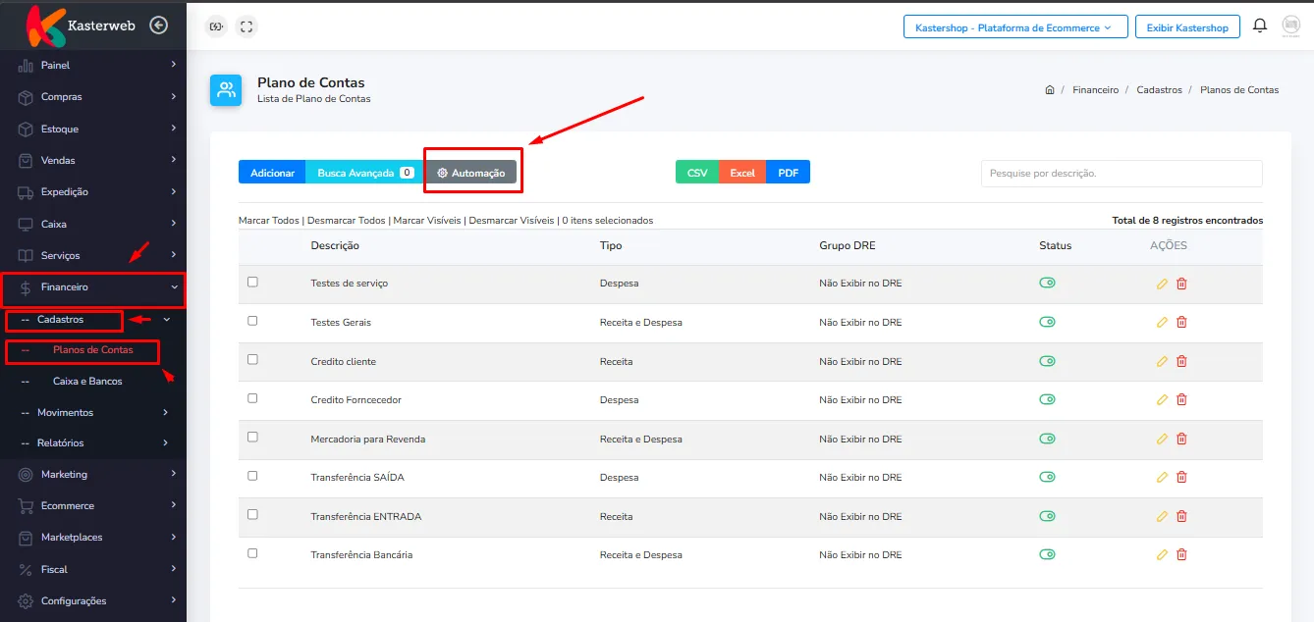1314x622 pixels.
Task: Expand the Movimentos submenu
Action: coord(93,413)
